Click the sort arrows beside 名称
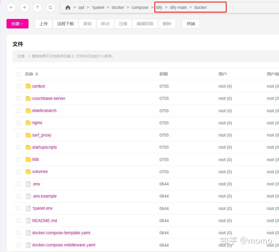The height and width of the screenshot is (252, 279). pyautogui.click(x=37, y=74)
